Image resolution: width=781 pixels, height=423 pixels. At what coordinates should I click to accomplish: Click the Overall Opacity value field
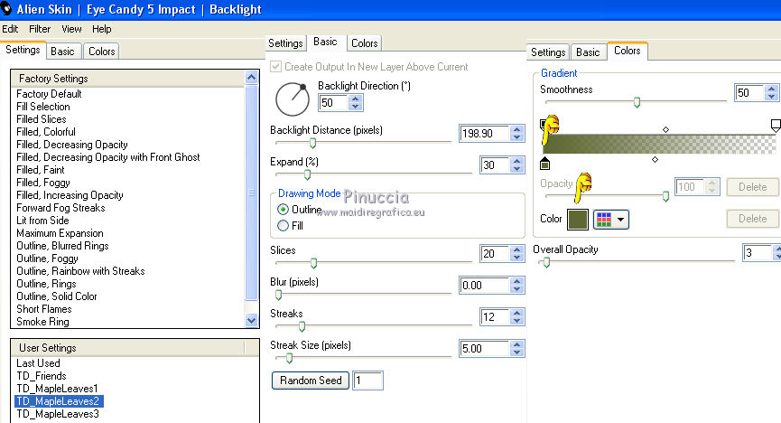[757, 253]
